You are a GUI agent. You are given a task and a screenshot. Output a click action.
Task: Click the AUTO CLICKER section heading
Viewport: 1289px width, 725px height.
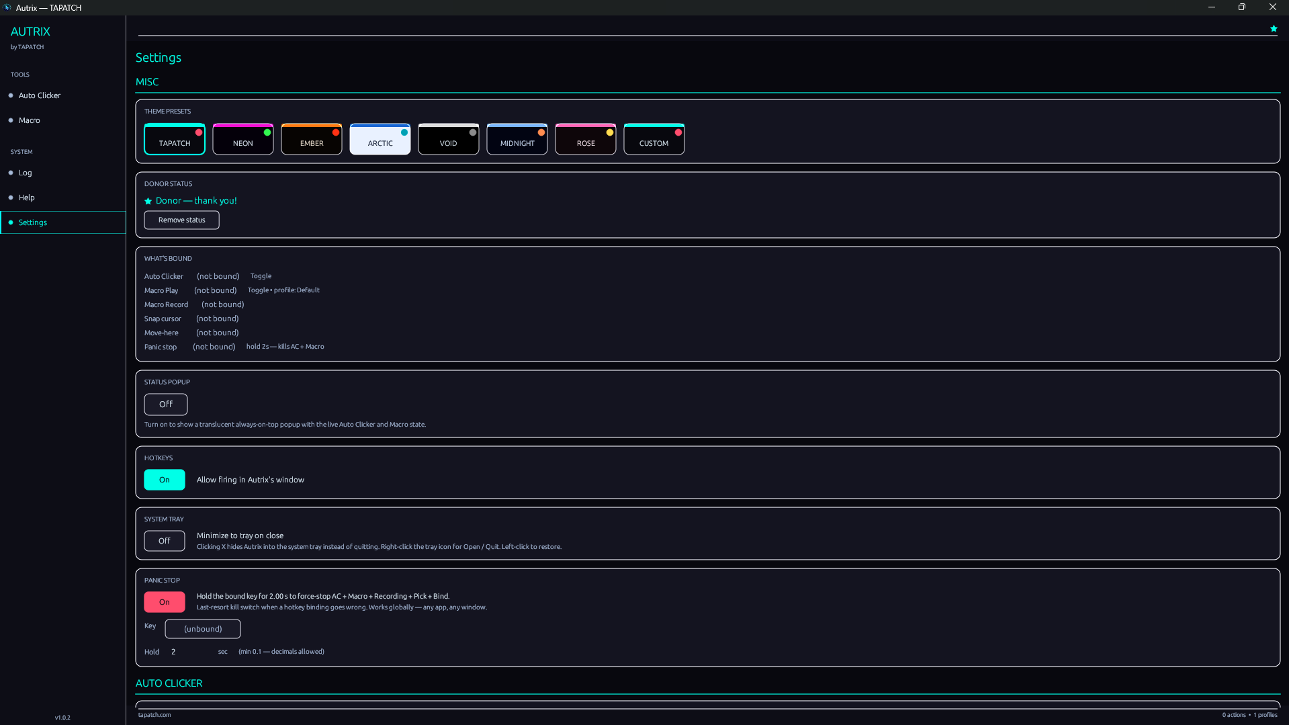pyautogui.click(x=169, y=683)
